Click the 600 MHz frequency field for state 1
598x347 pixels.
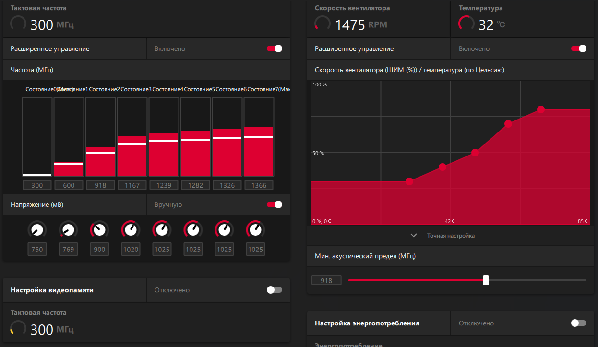[69, 185]
